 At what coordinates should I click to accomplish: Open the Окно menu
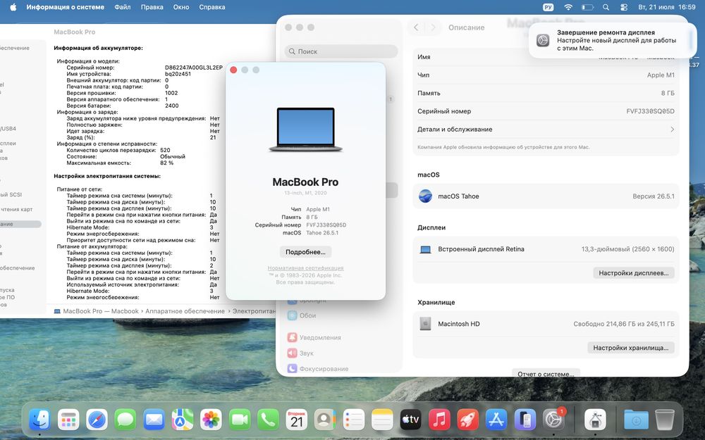click(x=181, y=7)
